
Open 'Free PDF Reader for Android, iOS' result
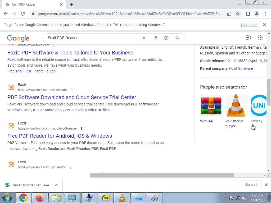[x=60, y=136]
